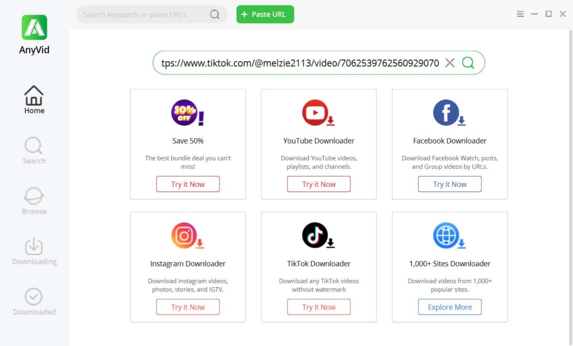Open the 1,000+ Sites Downloader globe icon
This screenshot has height=346, width=573.
[x=449, y=235]
